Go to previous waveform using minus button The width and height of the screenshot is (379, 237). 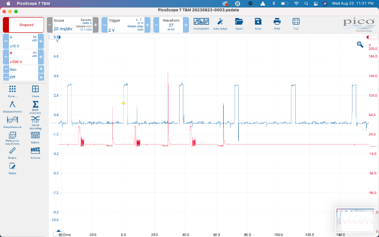pyautogui.click(x=156, y=25)
